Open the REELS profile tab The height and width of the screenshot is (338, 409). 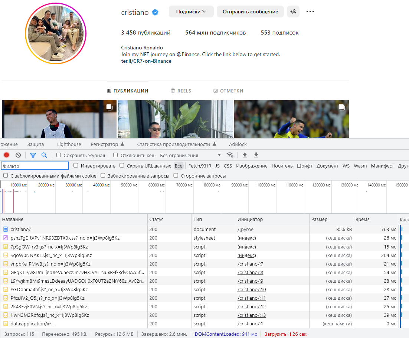pos(181,91)
